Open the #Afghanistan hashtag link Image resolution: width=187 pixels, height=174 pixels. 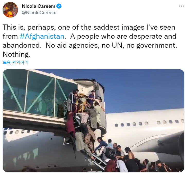coord(42,36)
